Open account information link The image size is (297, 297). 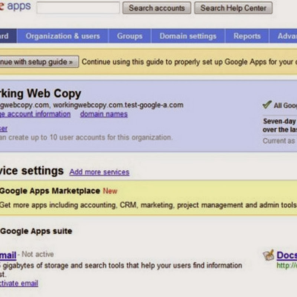(35, 114)
